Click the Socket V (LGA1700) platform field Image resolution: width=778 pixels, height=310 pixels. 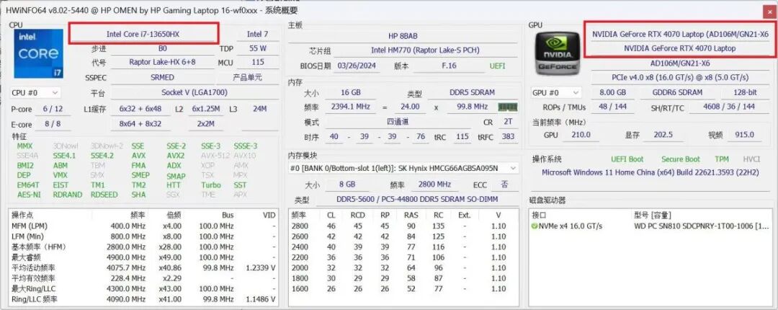point(194,93)
